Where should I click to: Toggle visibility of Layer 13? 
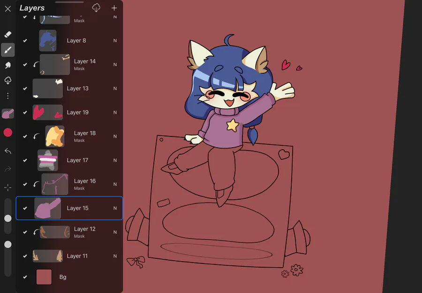[25, 89]
